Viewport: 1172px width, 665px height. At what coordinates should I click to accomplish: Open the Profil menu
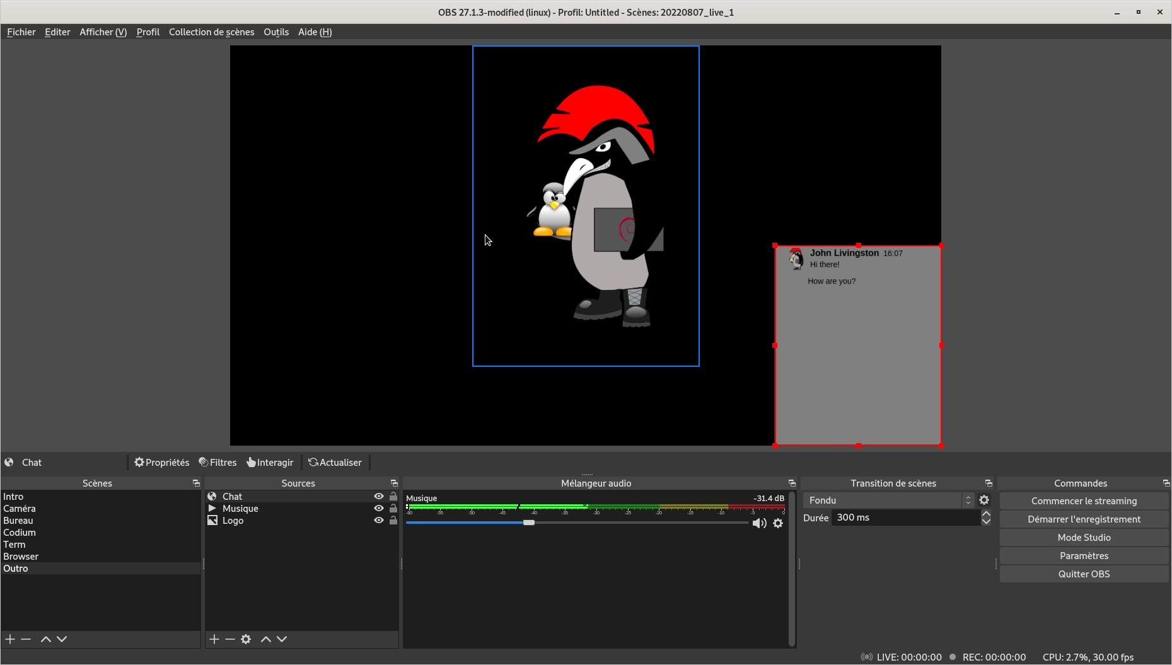148,32
